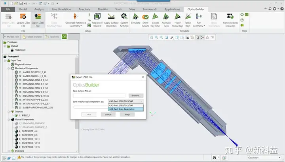Open System Settings in ribbon
The height and width of the screenshot is (162, 285).
pyautogui.click(x=124, y=20)
